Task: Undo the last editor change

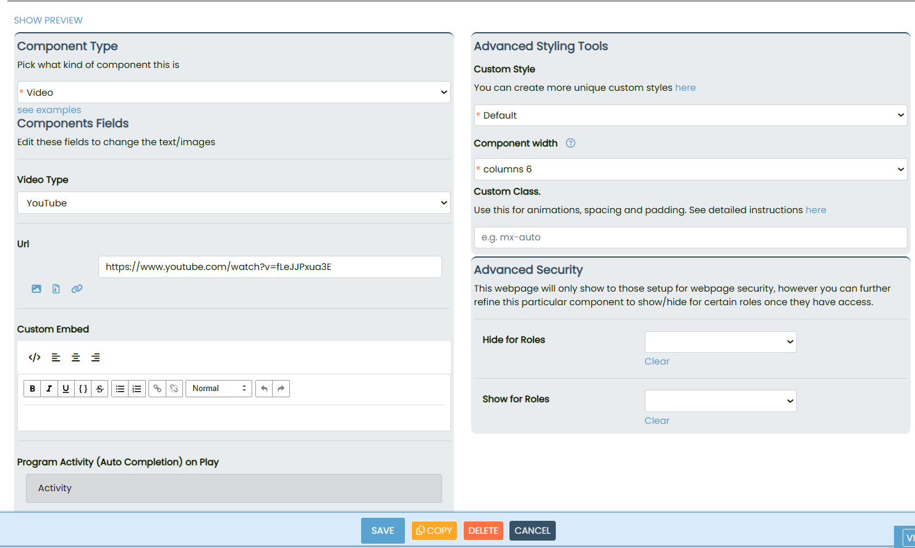Action: (x=264, y=389)
